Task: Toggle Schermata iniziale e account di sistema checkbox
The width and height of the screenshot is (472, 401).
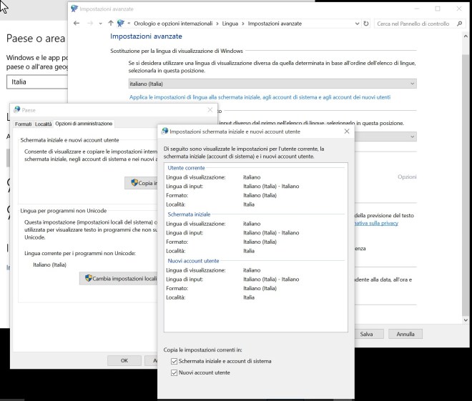Action: [x=174, y=361]
